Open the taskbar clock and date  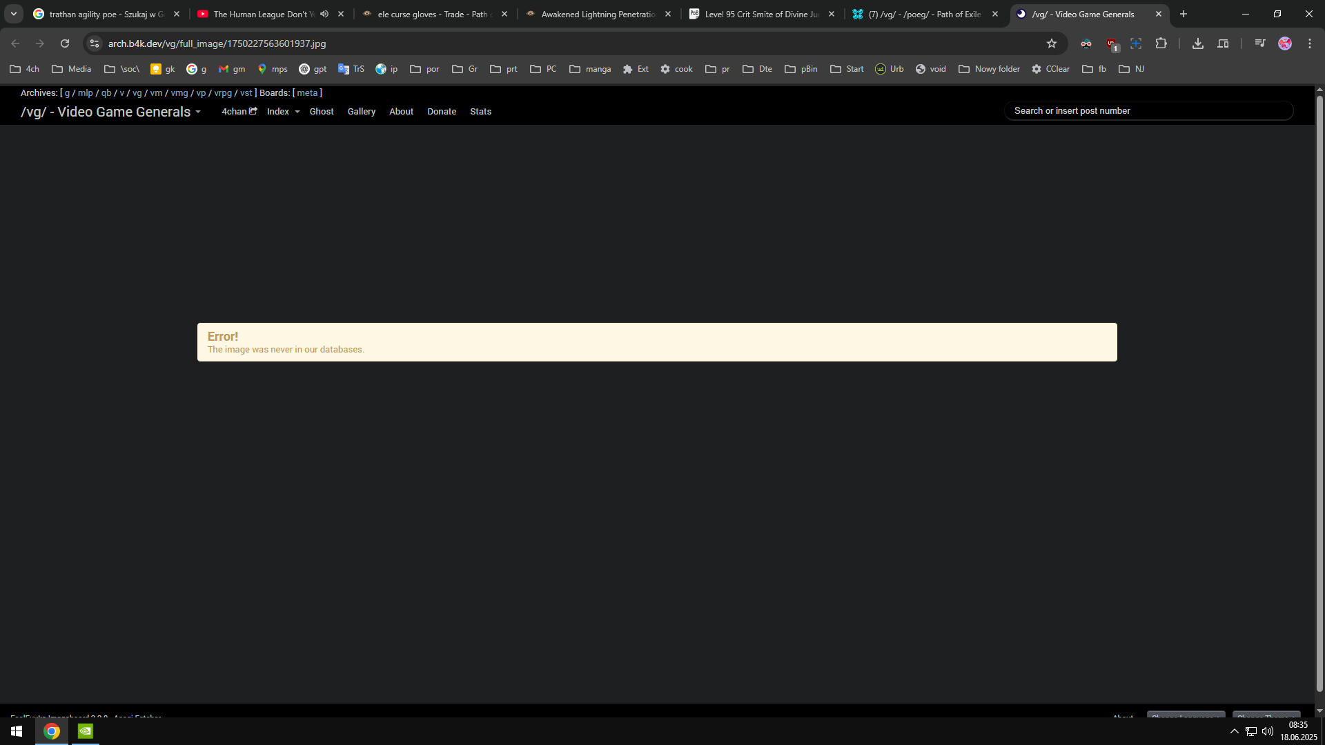coord(1299,731)
